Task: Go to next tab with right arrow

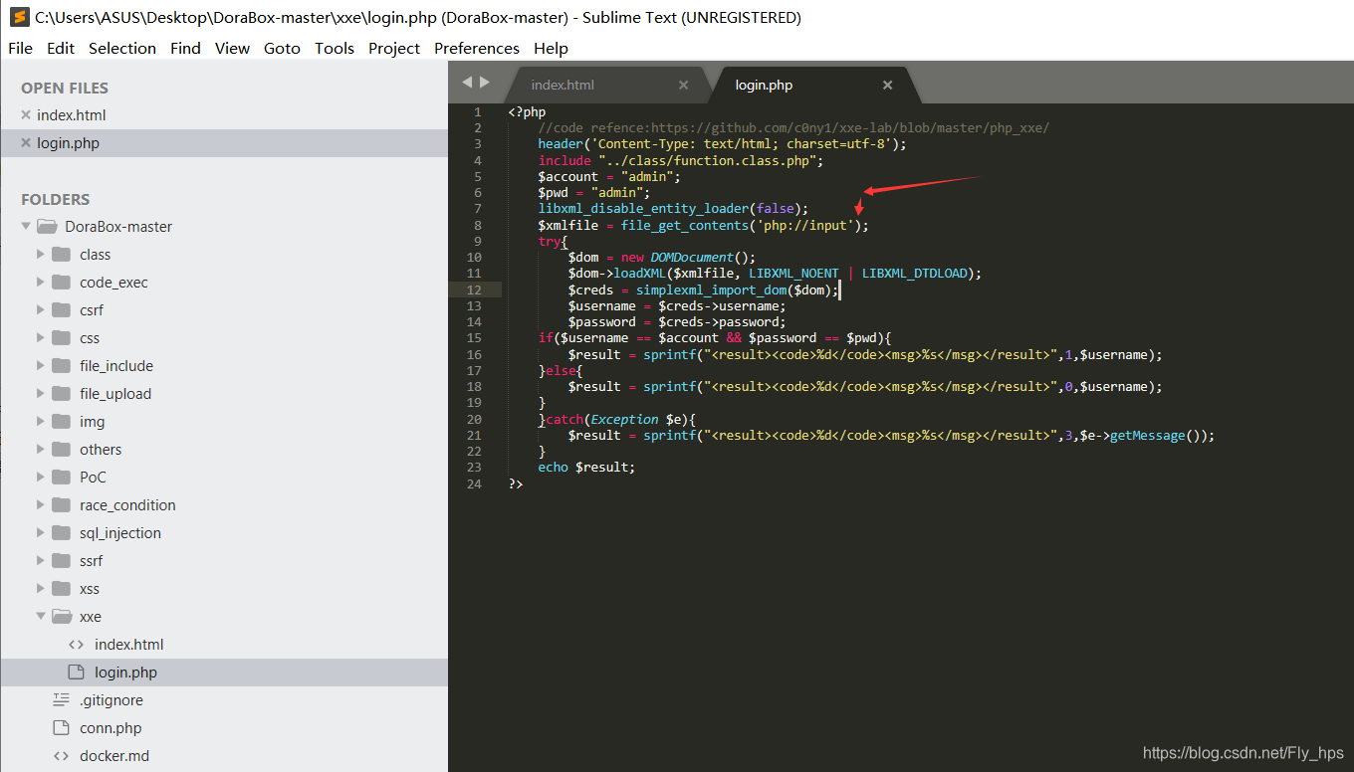Action: 485,83
